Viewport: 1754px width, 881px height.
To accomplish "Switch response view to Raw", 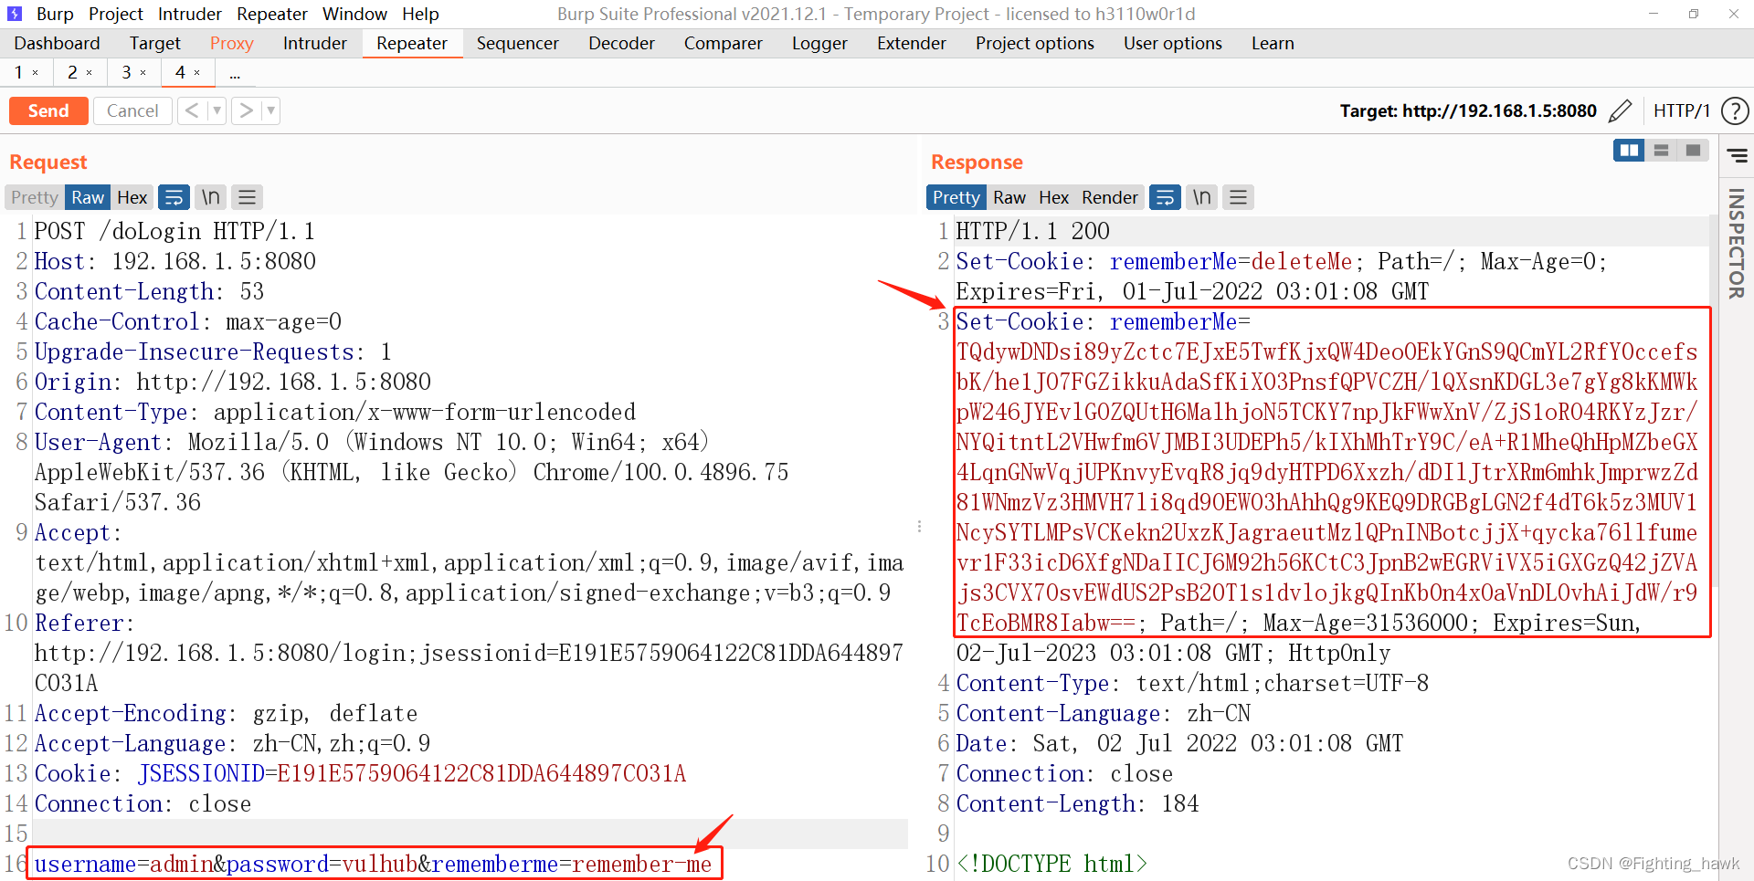I will click(1009, 197).
